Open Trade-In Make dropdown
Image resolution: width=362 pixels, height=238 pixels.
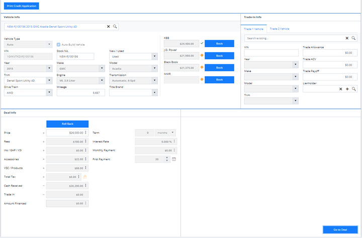pyautogui.click(x=295, y=76)
